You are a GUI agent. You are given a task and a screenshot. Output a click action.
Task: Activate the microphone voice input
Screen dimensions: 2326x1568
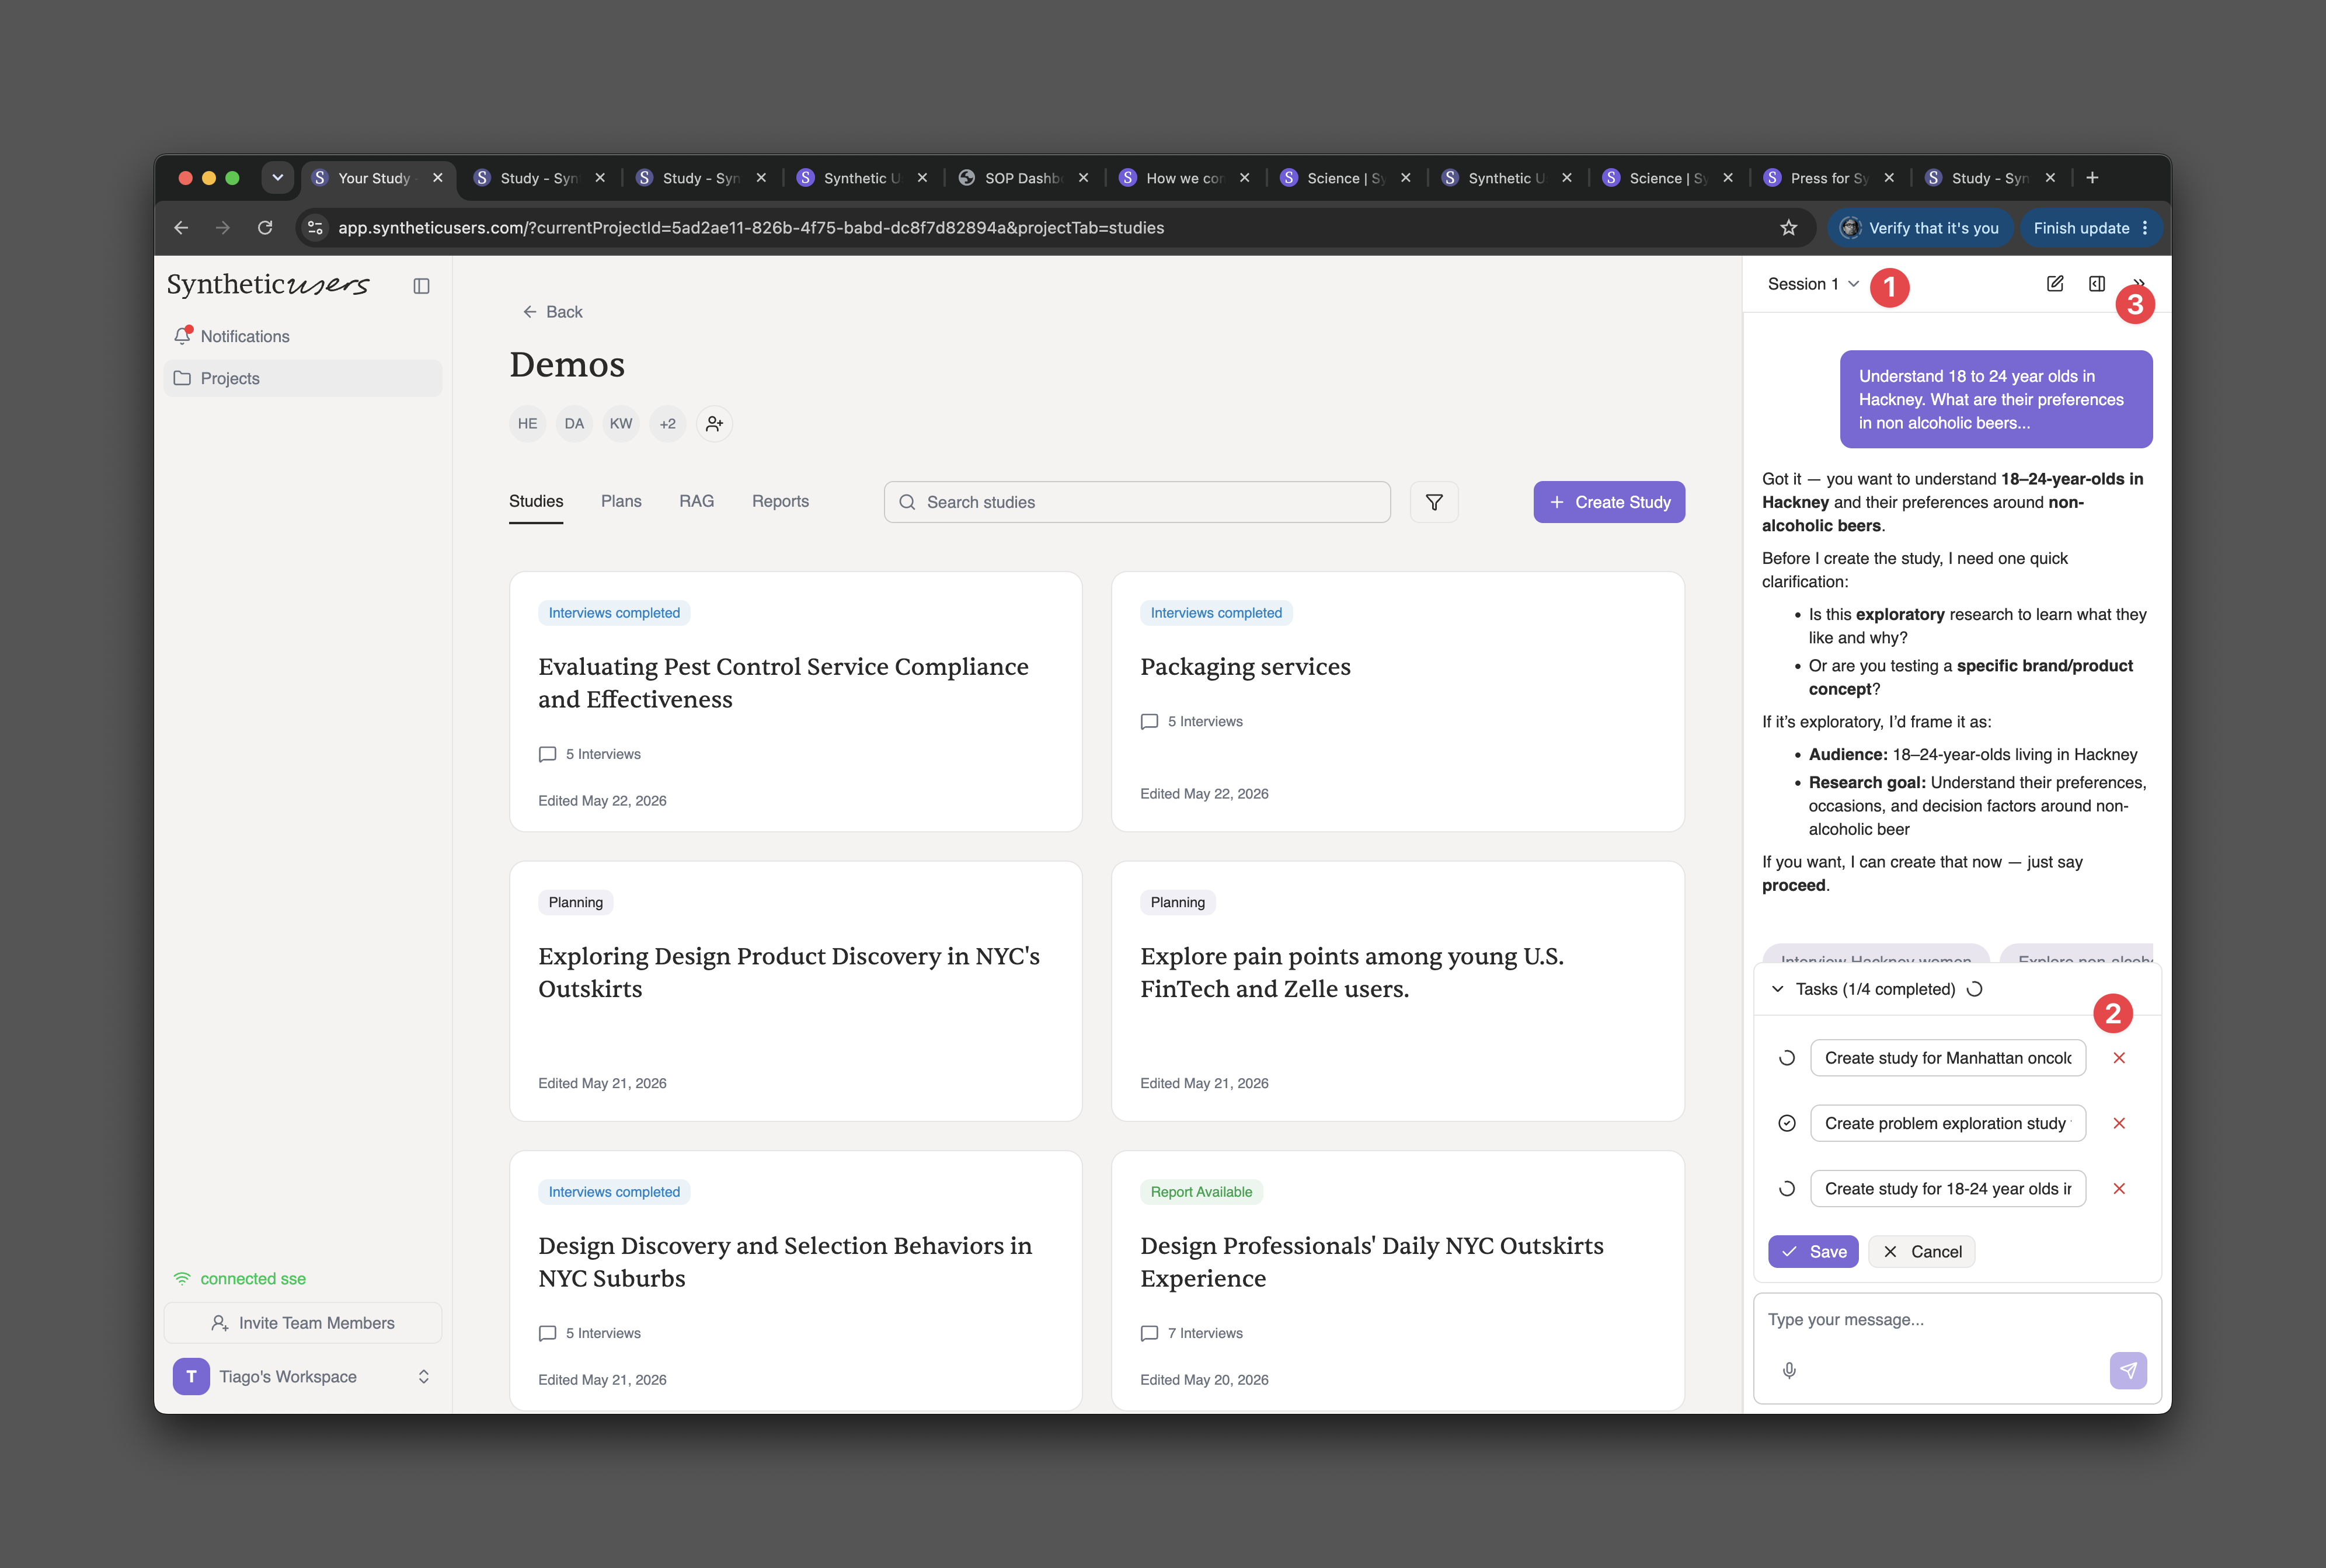coord(1789,1370)
